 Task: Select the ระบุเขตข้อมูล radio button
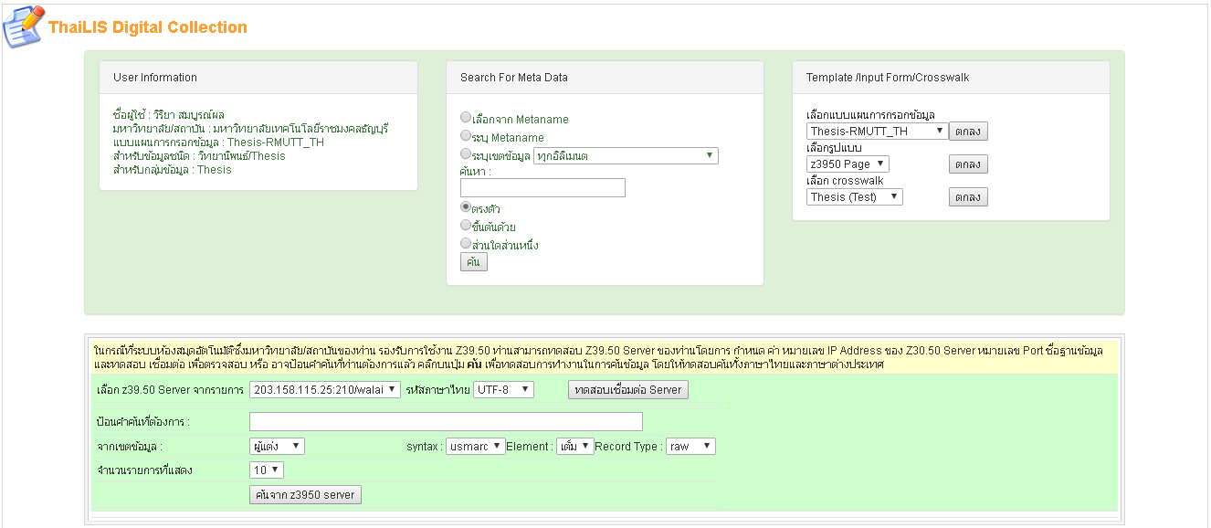[466, 154]
